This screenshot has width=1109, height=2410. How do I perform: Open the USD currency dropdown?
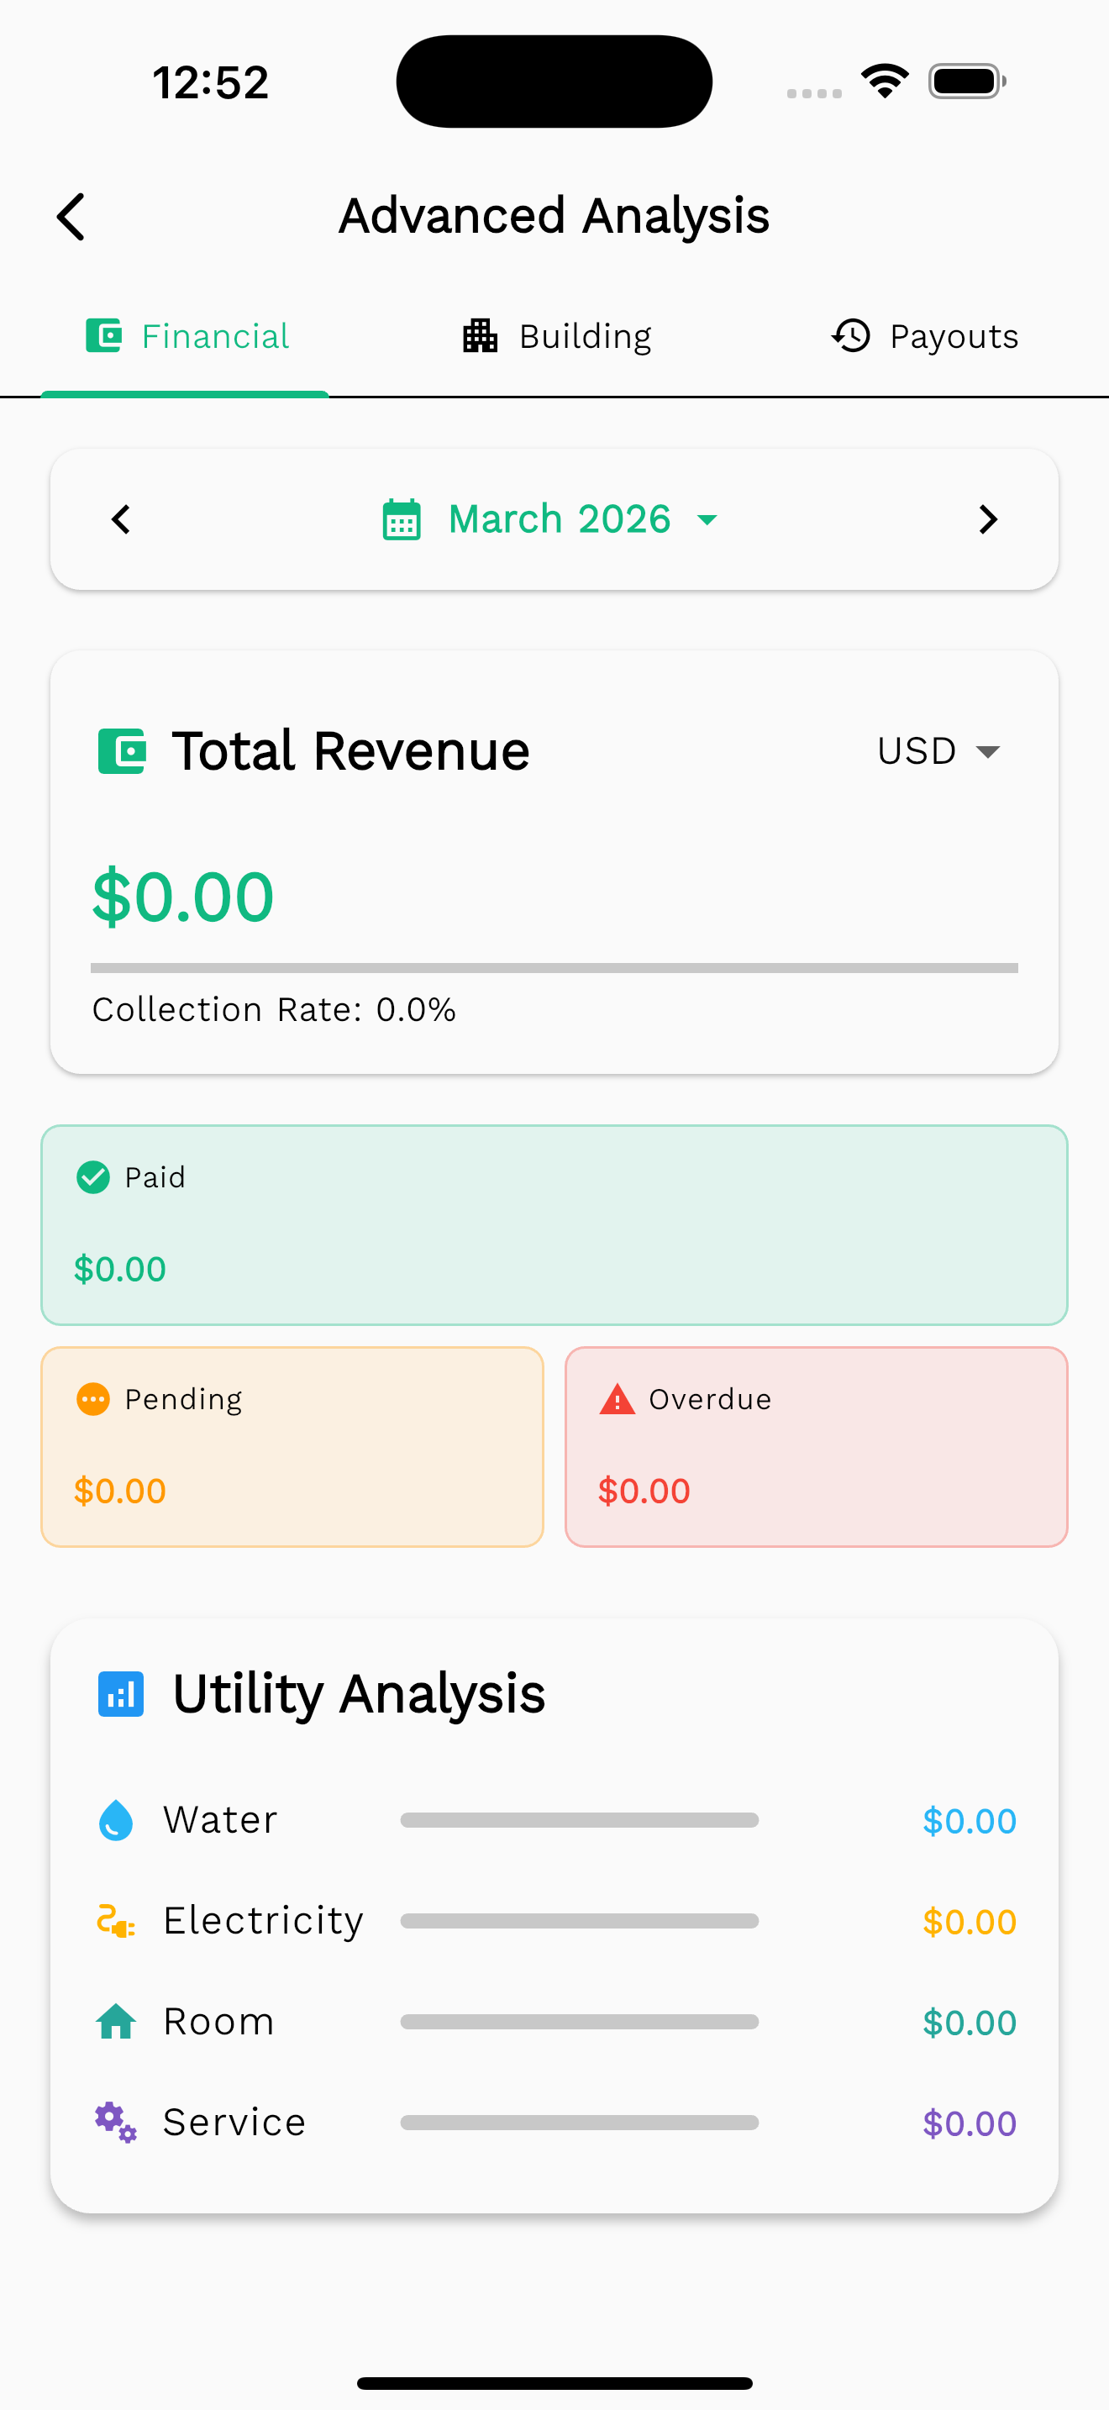coord(938,751)
